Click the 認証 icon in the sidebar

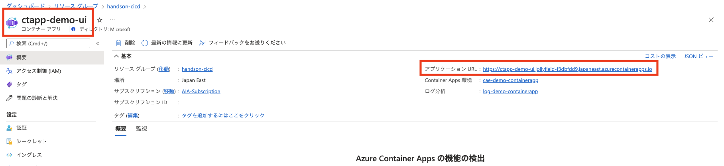[x=10, y=128]
